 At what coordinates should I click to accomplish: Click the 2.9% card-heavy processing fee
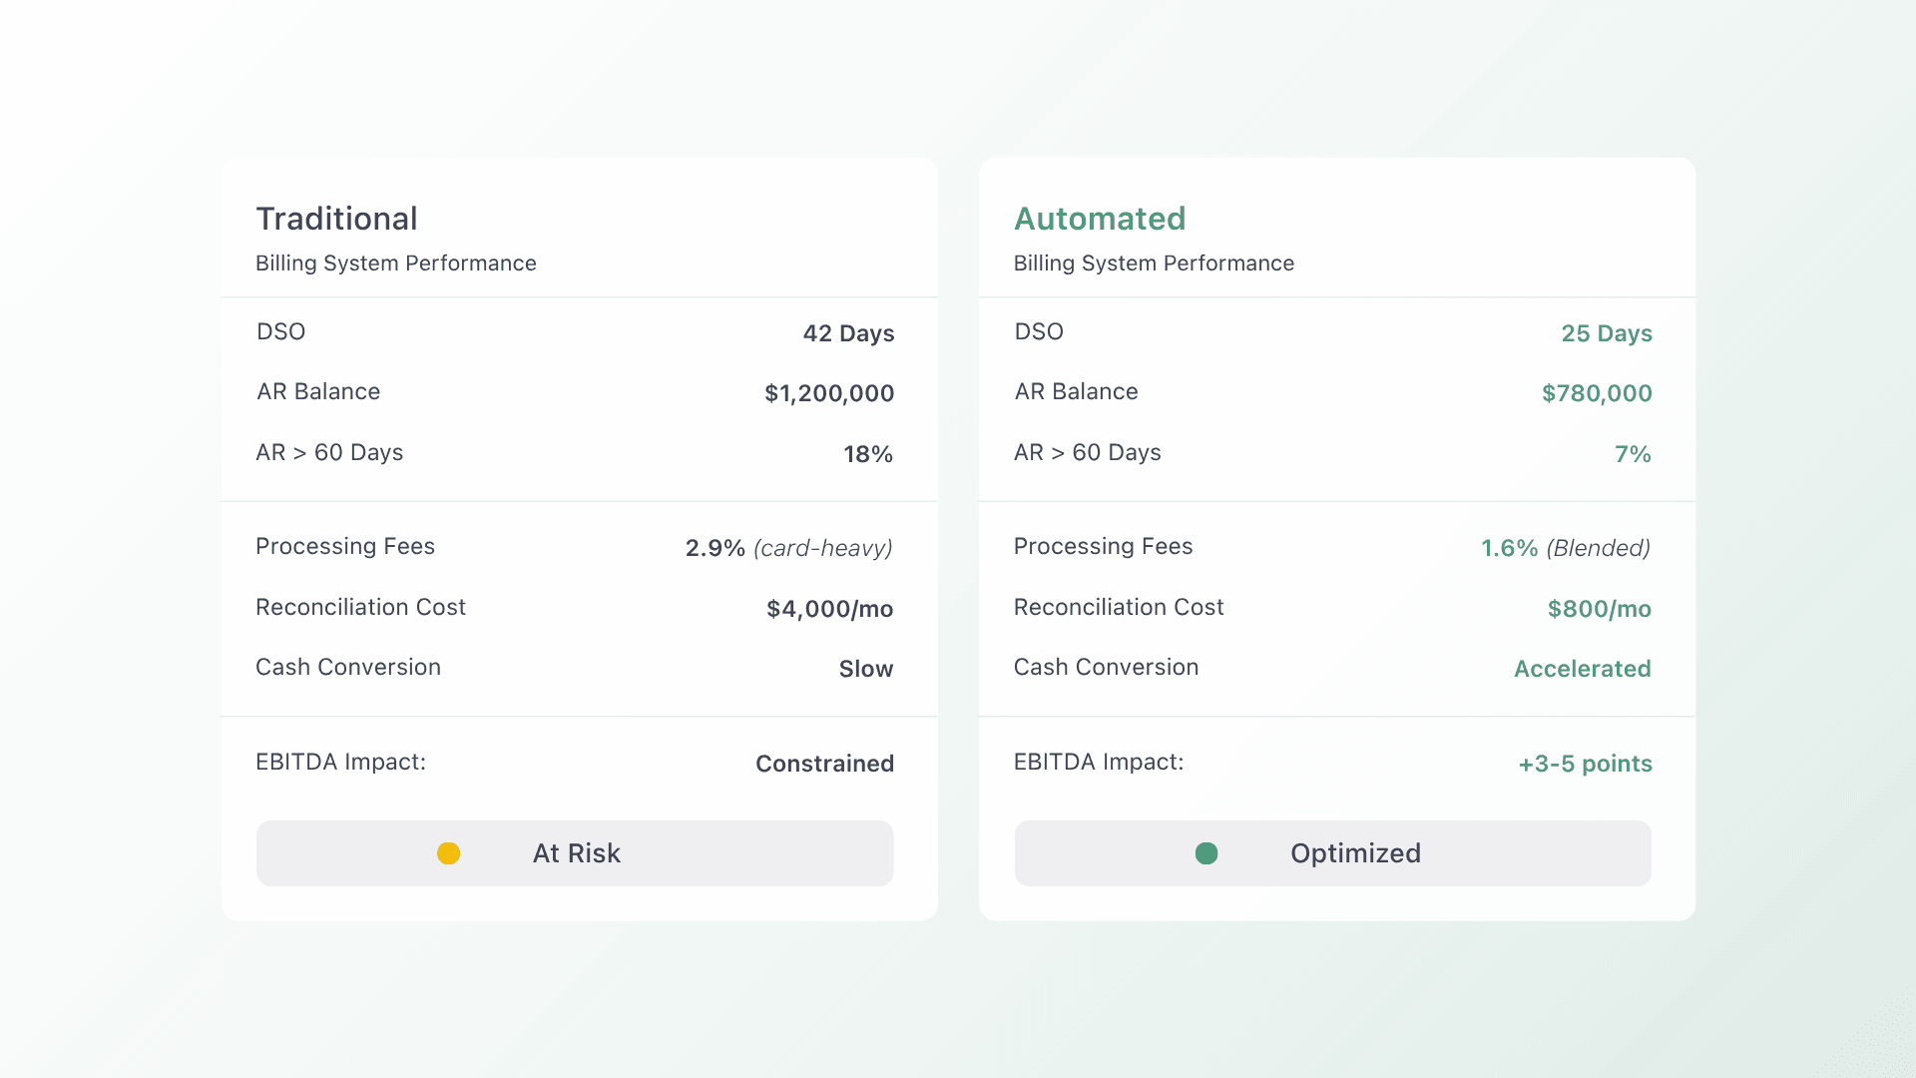[x=788, y=548]
